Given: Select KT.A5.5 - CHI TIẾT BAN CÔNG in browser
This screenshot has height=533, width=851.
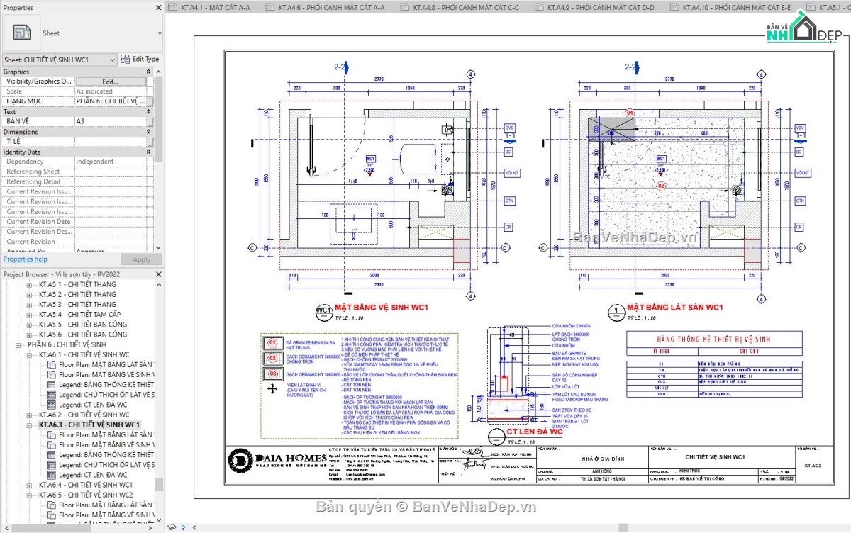Looking at the screenshot, I should coord(83,324).
